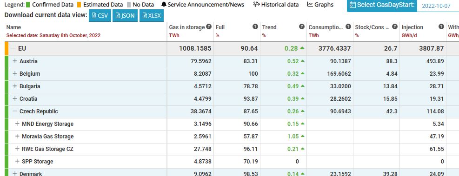Expand the RWE Gas Storage CZ row
The height and width of the screenshot is (176, 459).
click(x=17, y=149)
